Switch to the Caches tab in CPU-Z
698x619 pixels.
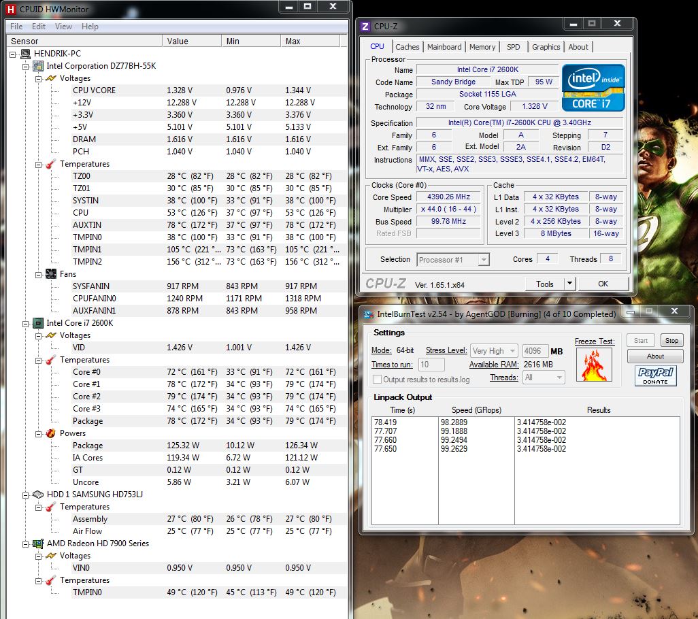point(407,47)
